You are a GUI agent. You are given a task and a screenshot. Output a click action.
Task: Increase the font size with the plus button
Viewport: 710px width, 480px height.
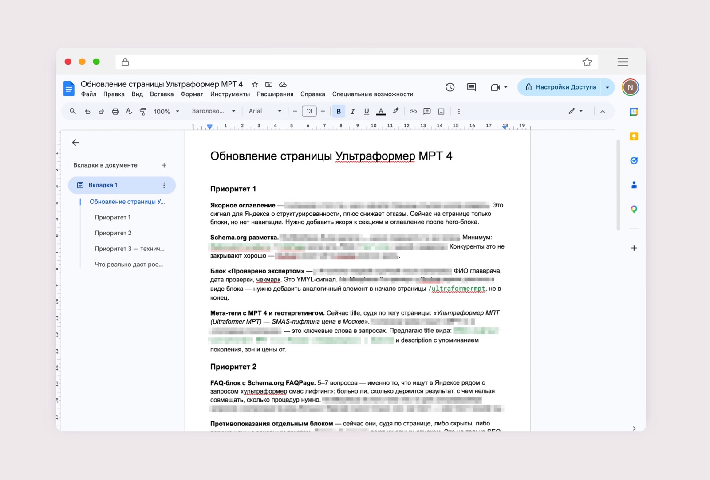[323, 111]
